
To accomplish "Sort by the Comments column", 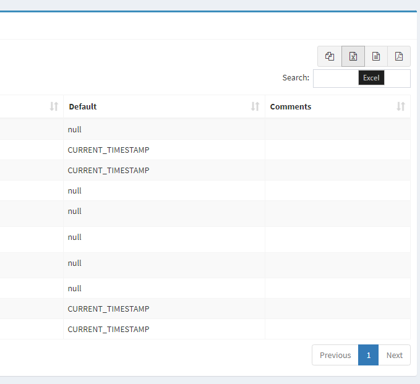I will [338, 106].
